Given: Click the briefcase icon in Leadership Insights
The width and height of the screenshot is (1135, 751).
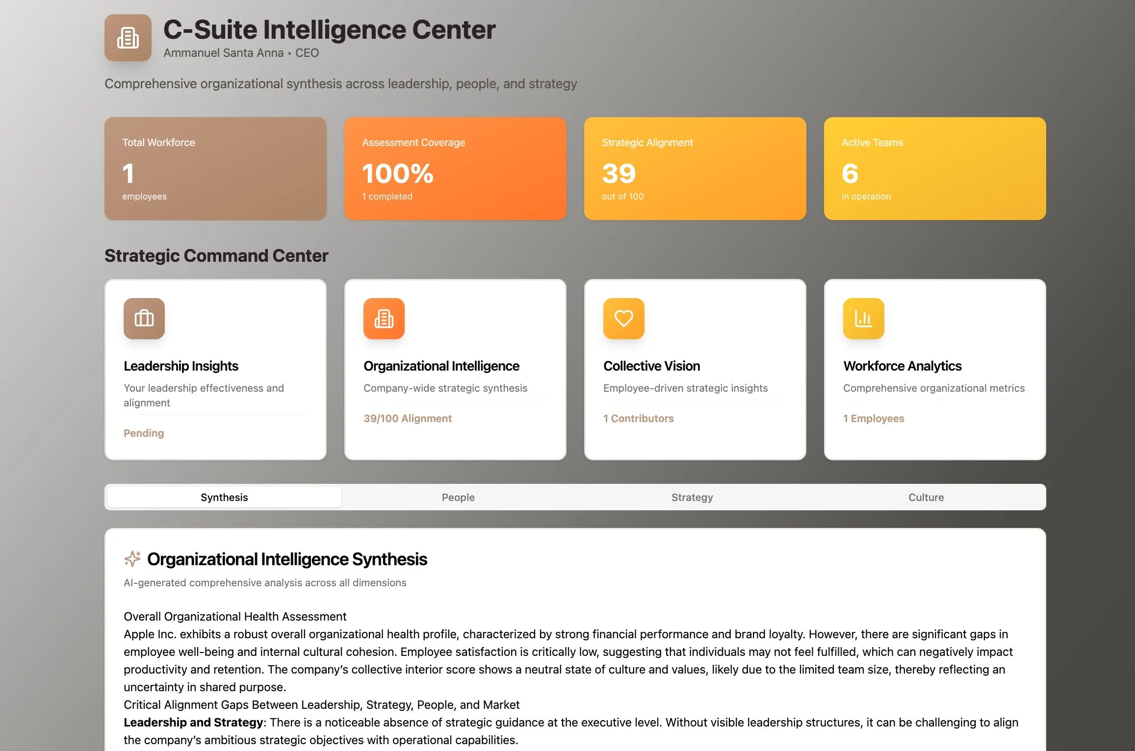Looking at the screenshot, I should [x=144, y=319].
